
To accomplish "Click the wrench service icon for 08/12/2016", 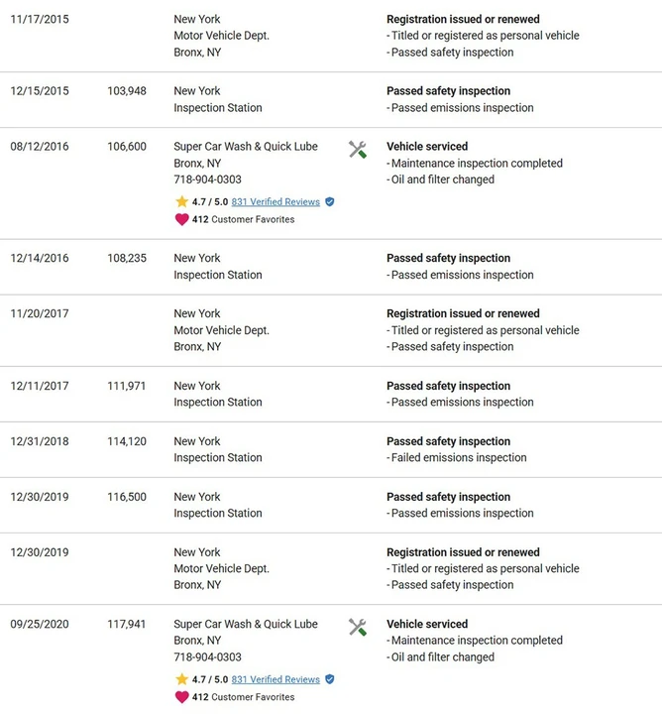I will [358, 150].
